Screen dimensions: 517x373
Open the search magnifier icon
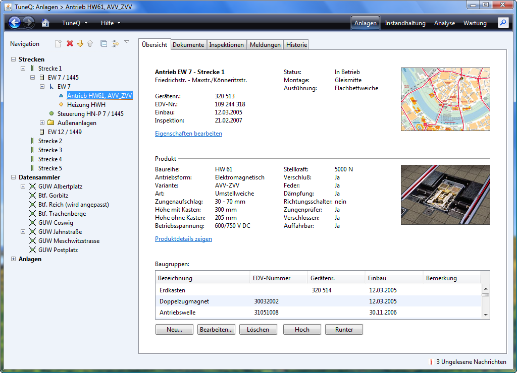click(x=503, y=22)
